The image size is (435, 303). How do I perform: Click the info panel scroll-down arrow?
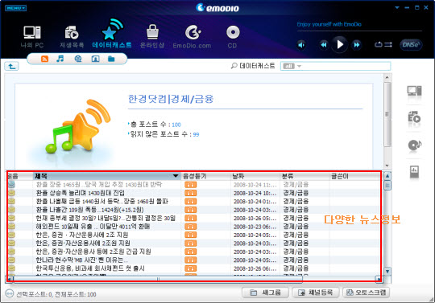[x=387, y=166]
